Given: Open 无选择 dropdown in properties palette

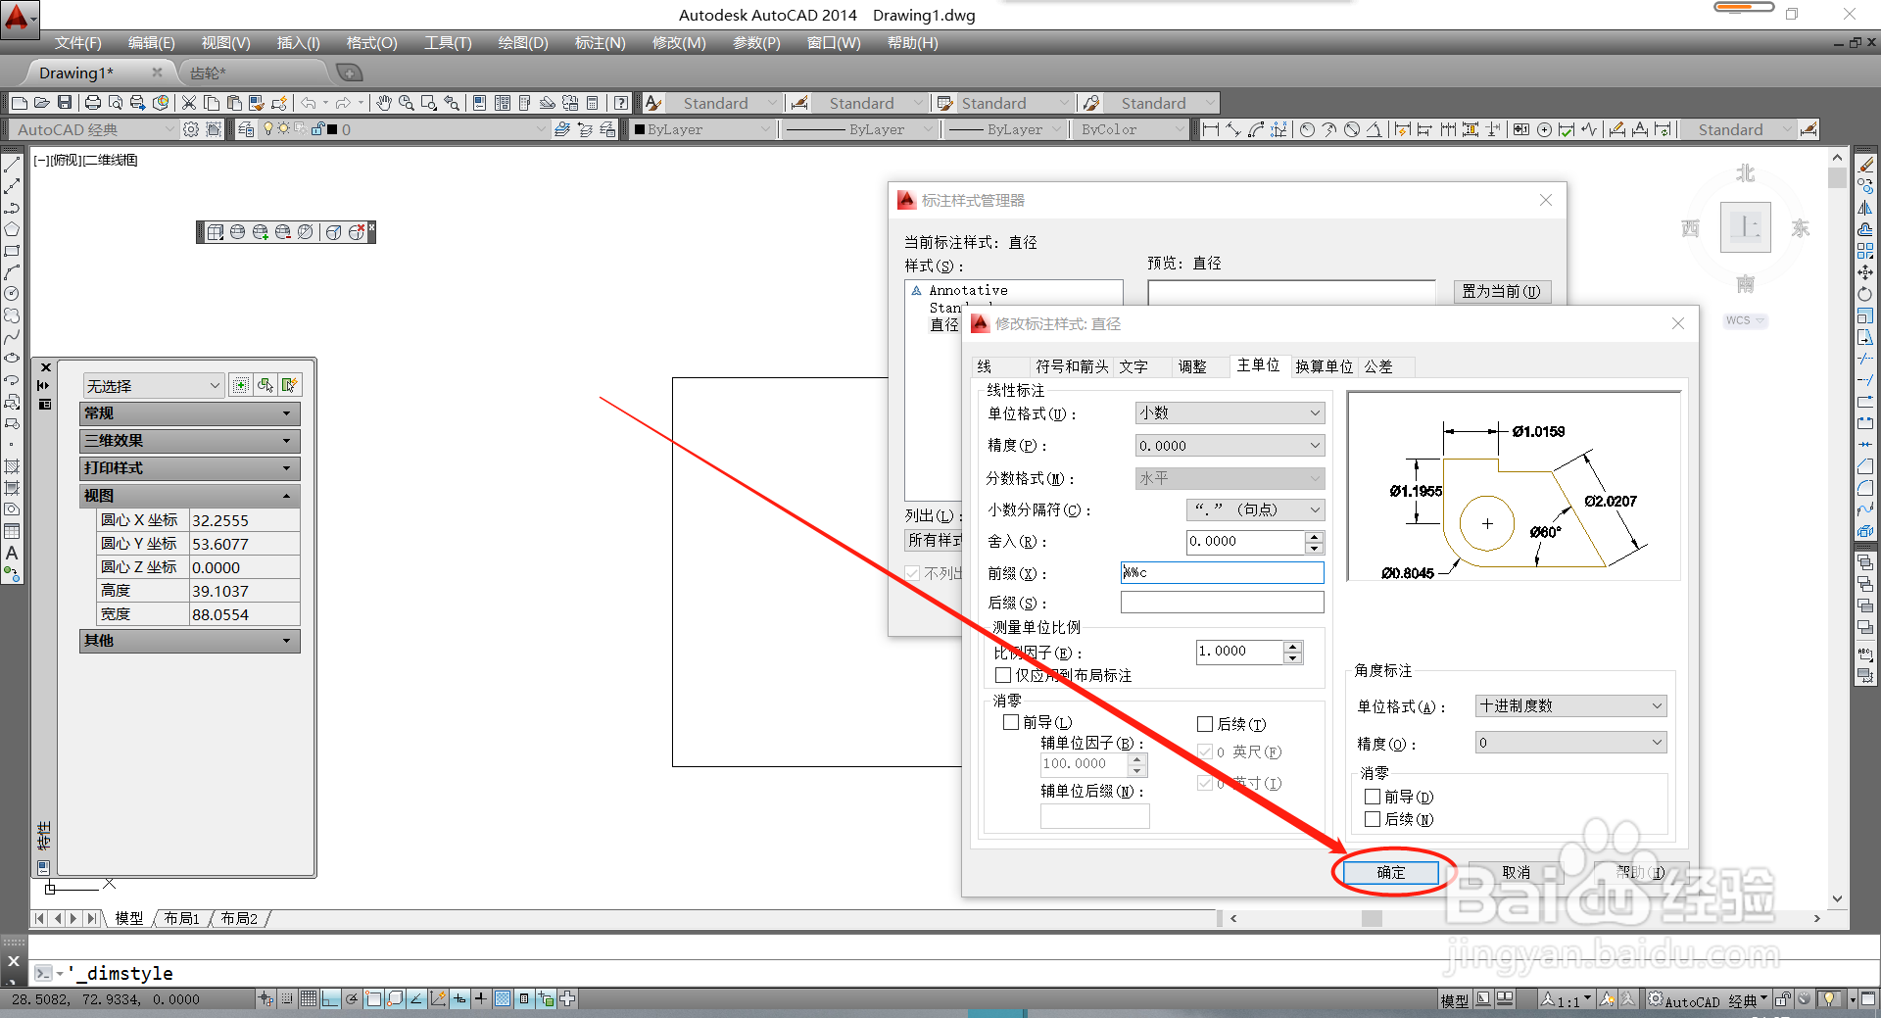Looking at the screenshot, I should point(154,386).
